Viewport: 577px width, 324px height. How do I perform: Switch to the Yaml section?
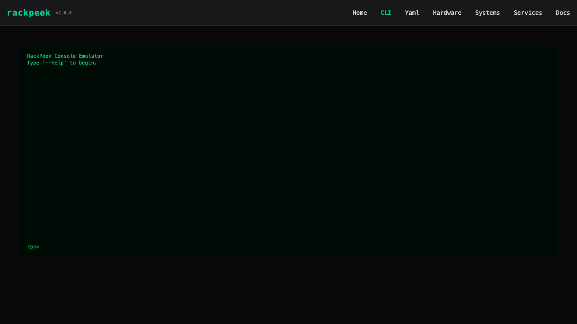[x=412, y=13]
